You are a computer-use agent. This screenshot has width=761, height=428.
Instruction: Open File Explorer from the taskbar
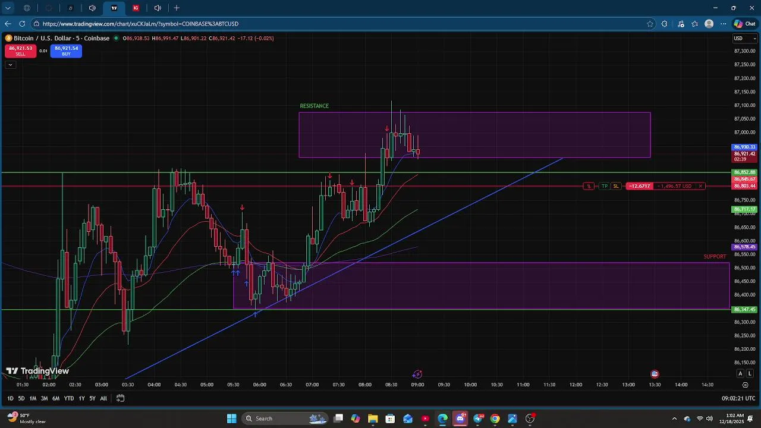(x=373, y=418)
